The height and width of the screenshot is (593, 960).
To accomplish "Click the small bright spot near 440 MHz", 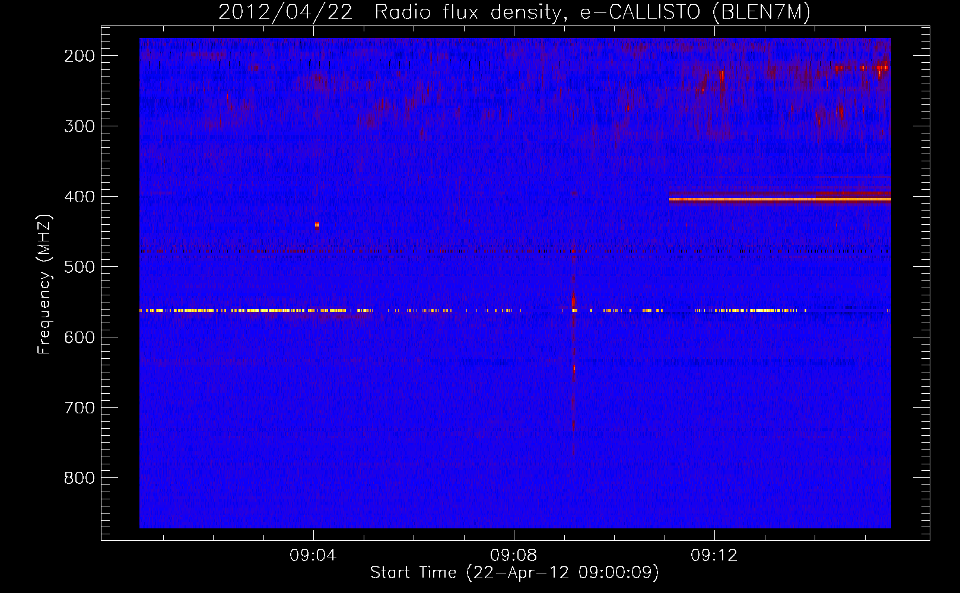I will [317, 225].
